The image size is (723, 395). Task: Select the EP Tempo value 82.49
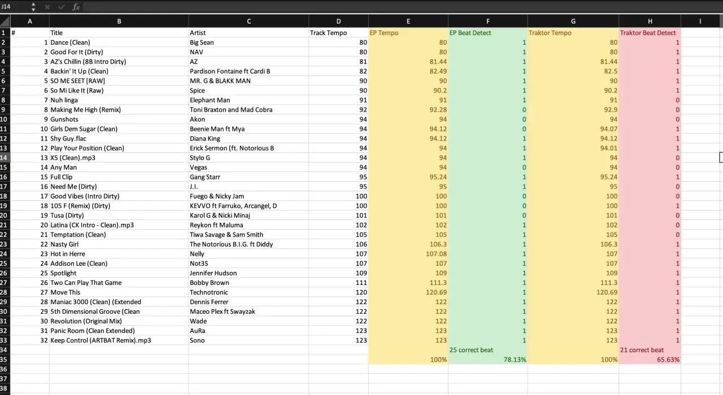[408, 71]
